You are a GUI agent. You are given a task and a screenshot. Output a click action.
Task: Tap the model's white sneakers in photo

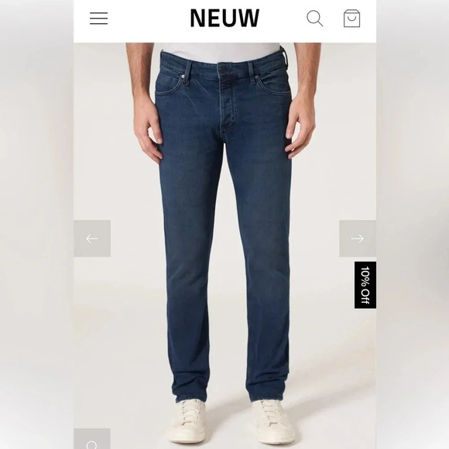pyautogui.click(x=231, y=421)
